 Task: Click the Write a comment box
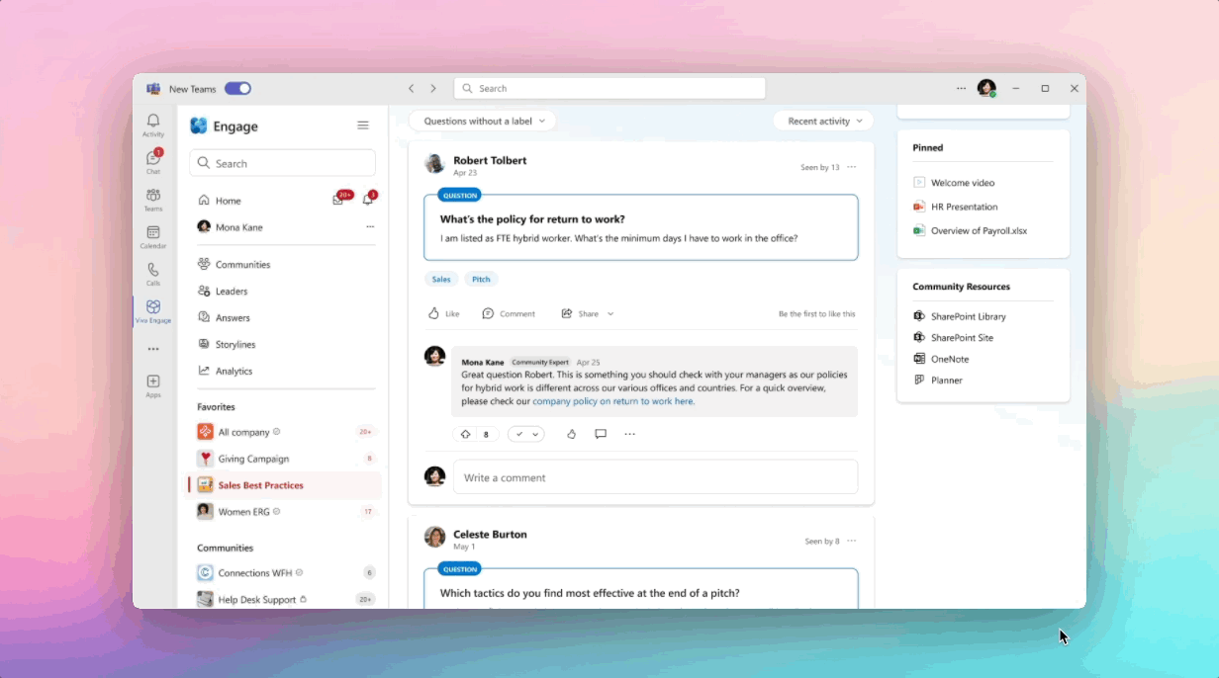[x=655, y=477]
